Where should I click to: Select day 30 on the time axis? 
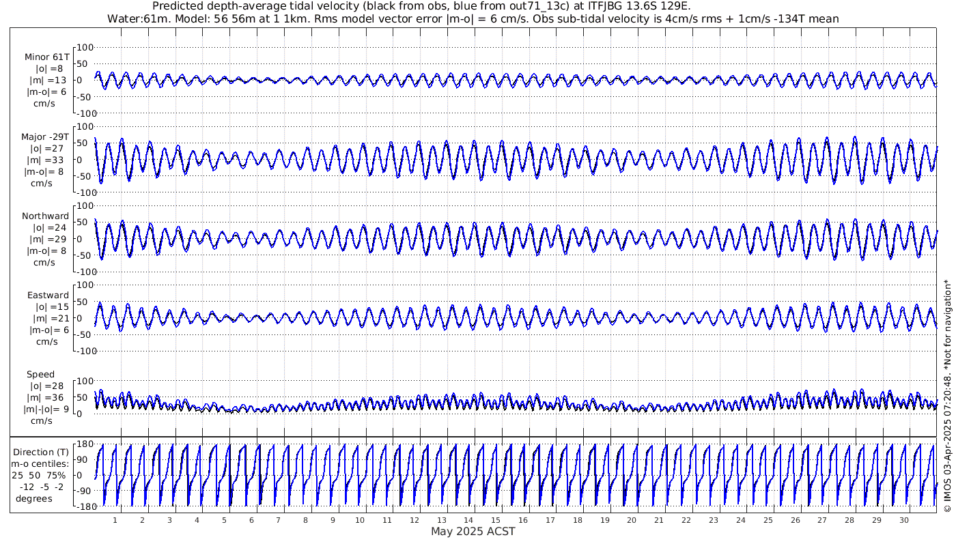click(904, 520)
